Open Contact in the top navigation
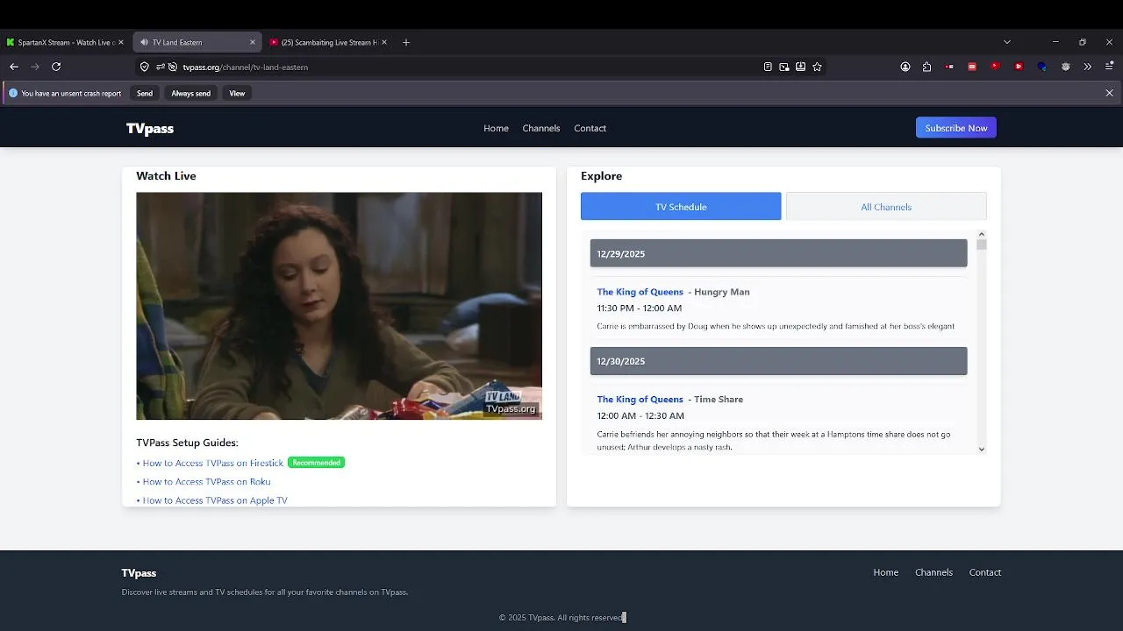This screenshot has width=1123, height=631. 590,128
